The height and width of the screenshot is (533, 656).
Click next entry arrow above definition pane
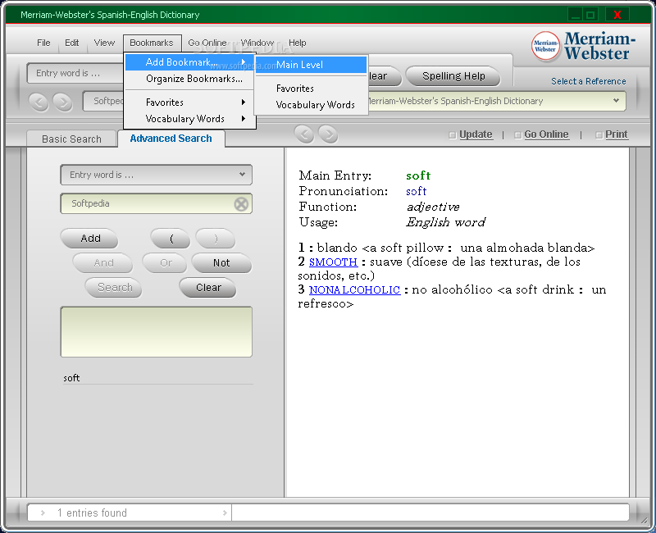click(329, 134)
